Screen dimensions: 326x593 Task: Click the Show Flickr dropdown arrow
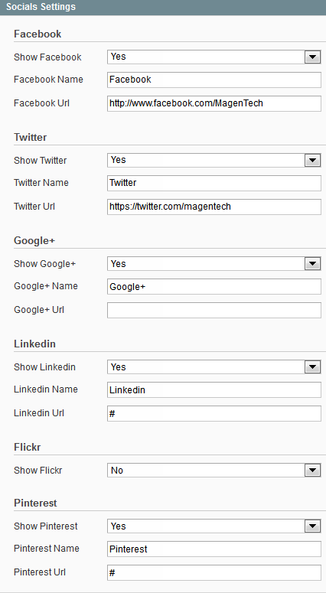click(312, 471)
